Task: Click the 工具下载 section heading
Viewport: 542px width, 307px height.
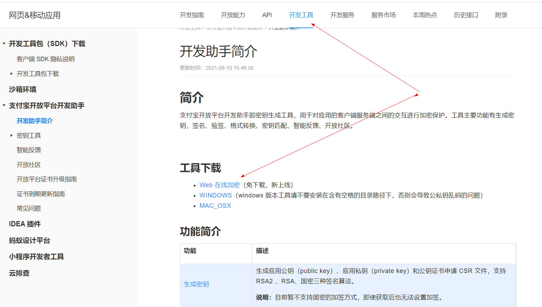Action: point(201,168)
